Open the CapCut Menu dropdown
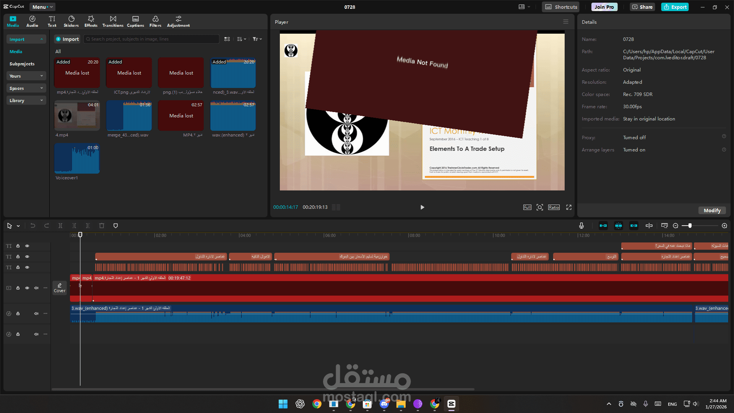The width and height of the screenshot is (734, 413). tap(42, 7)
